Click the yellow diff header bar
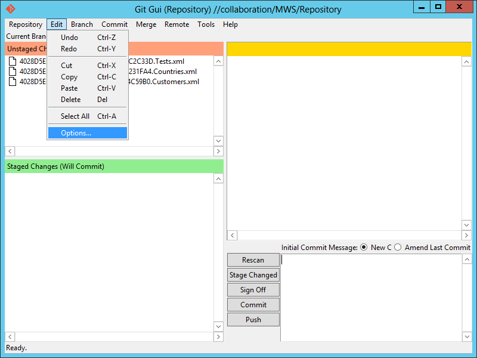Viewport: 477px width, 358px height. point(349,49)
